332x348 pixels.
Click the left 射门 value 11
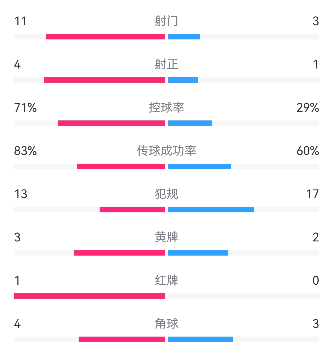[x=20, y=21]
